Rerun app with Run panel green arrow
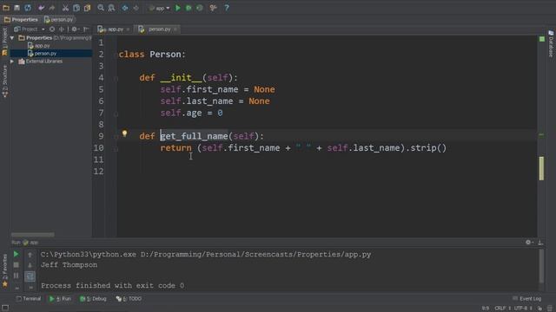The image size is (556, 312). pyautogui.click(x=16, y=254)
